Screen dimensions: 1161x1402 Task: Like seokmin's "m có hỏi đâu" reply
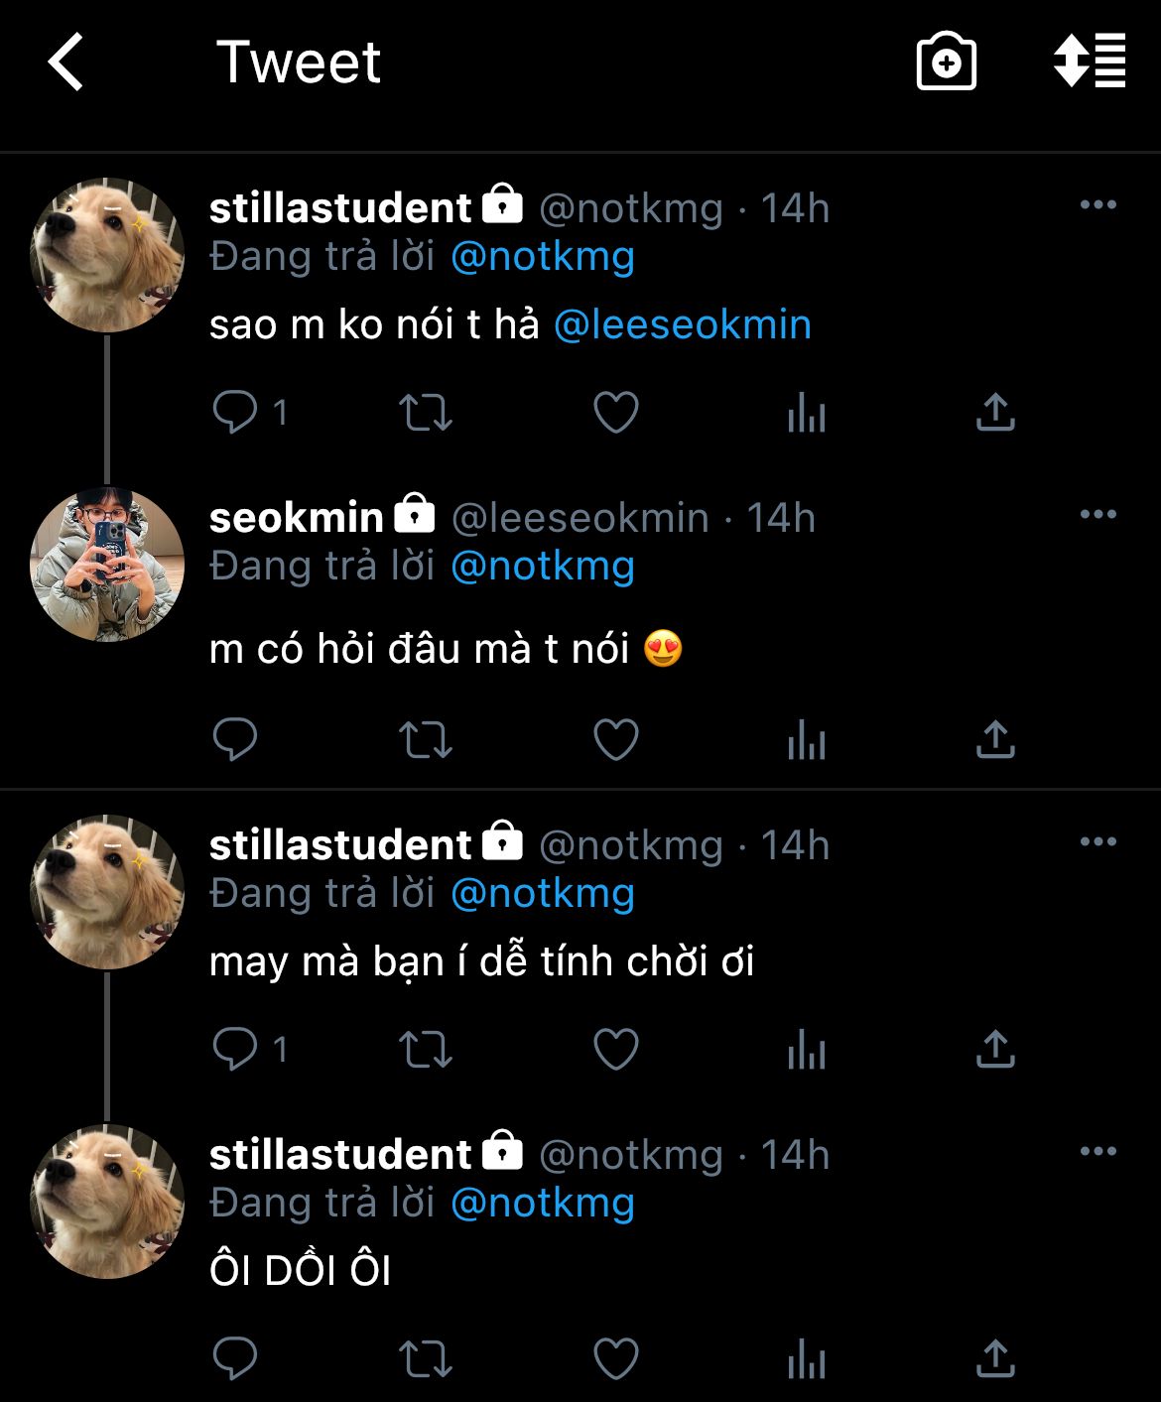[x=616, y=740]
